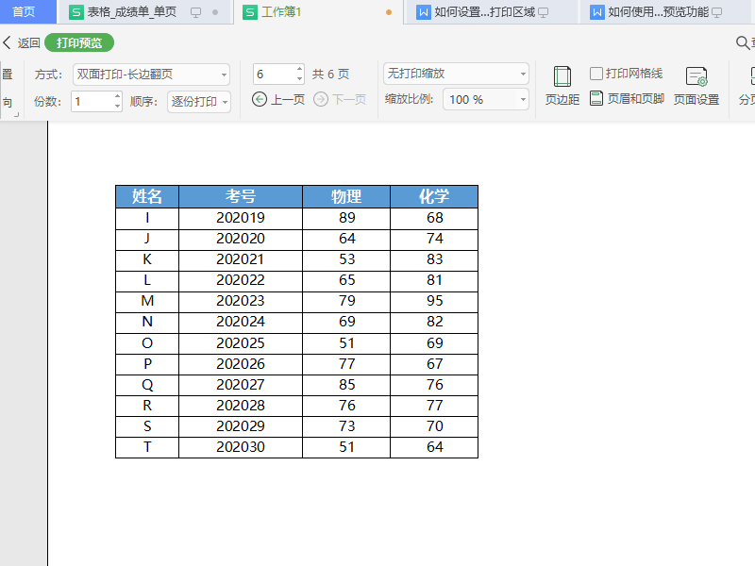Click the search magnifier icon

(743, 42)
